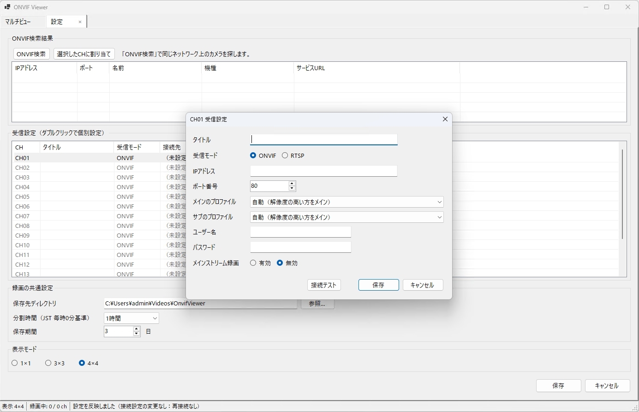Select RTSP as the 受信モード
Screen dimensions: 639x412
(x=293, y=155)
